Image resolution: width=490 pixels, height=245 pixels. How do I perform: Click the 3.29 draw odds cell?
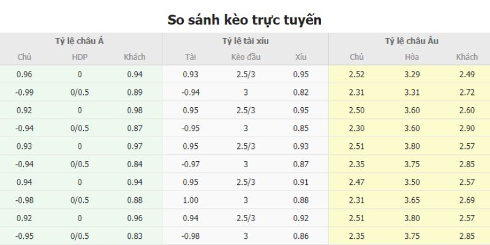coord(412,75)
